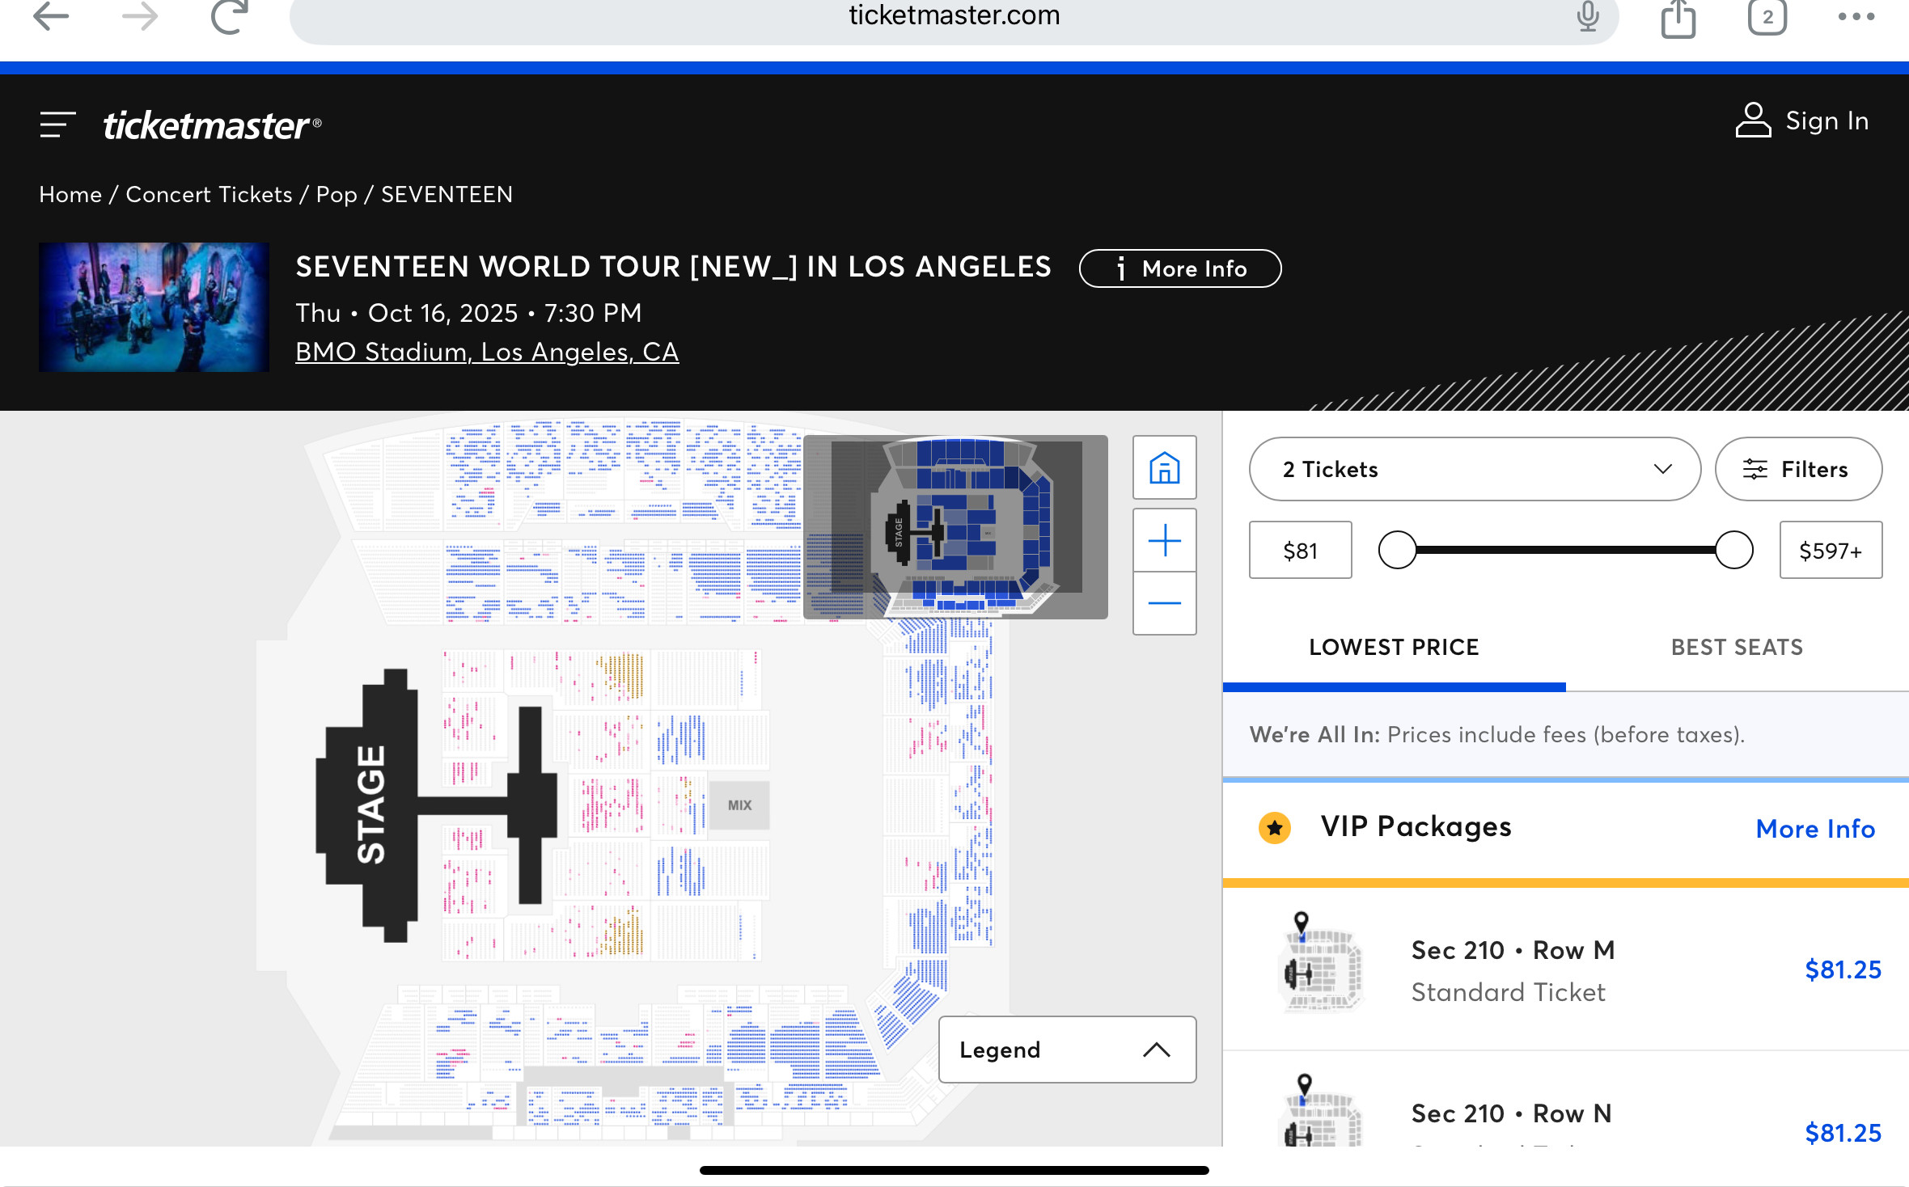Click the Sec 210 Row N seat-view thumbnail
1909x1187 pixels.
[1323, 1110]
